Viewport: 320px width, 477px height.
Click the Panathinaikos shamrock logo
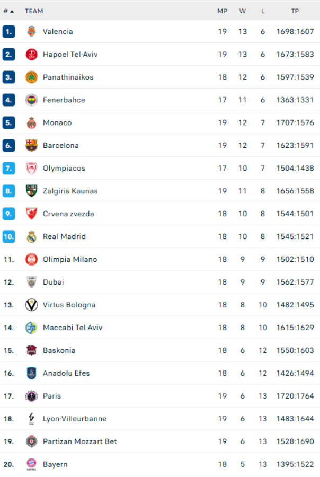point(32,76)
